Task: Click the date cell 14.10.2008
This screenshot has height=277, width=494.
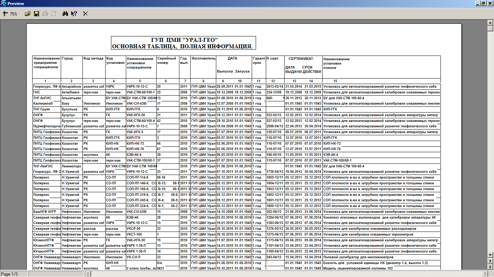Action: 225,212
